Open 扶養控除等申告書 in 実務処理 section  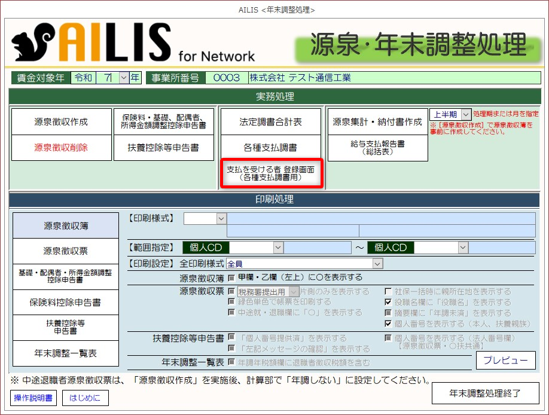[163, 148]
